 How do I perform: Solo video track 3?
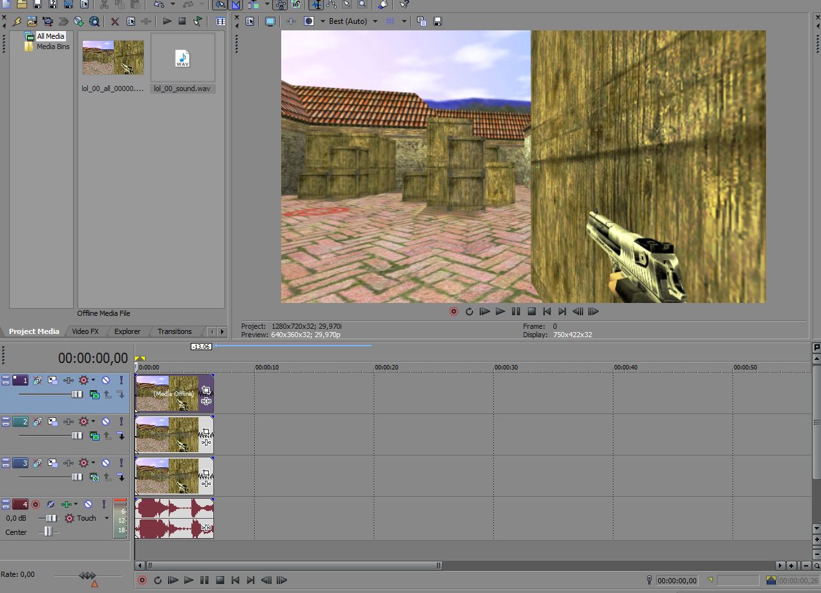click(x=121, y=463)
